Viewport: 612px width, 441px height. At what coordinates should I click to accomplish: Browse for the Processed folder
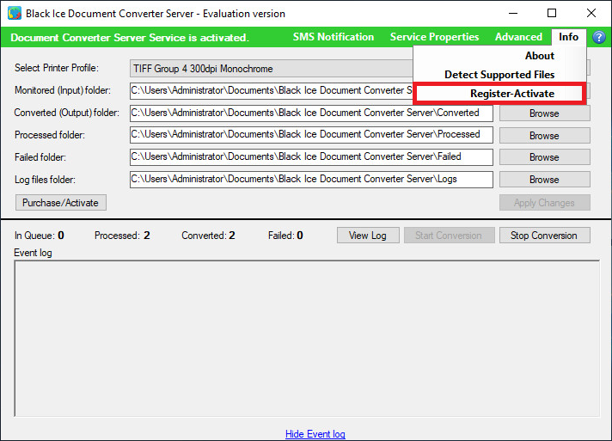[544, 136]
